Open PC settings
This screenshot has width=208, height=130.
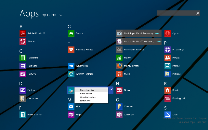[x=174, y=50]
